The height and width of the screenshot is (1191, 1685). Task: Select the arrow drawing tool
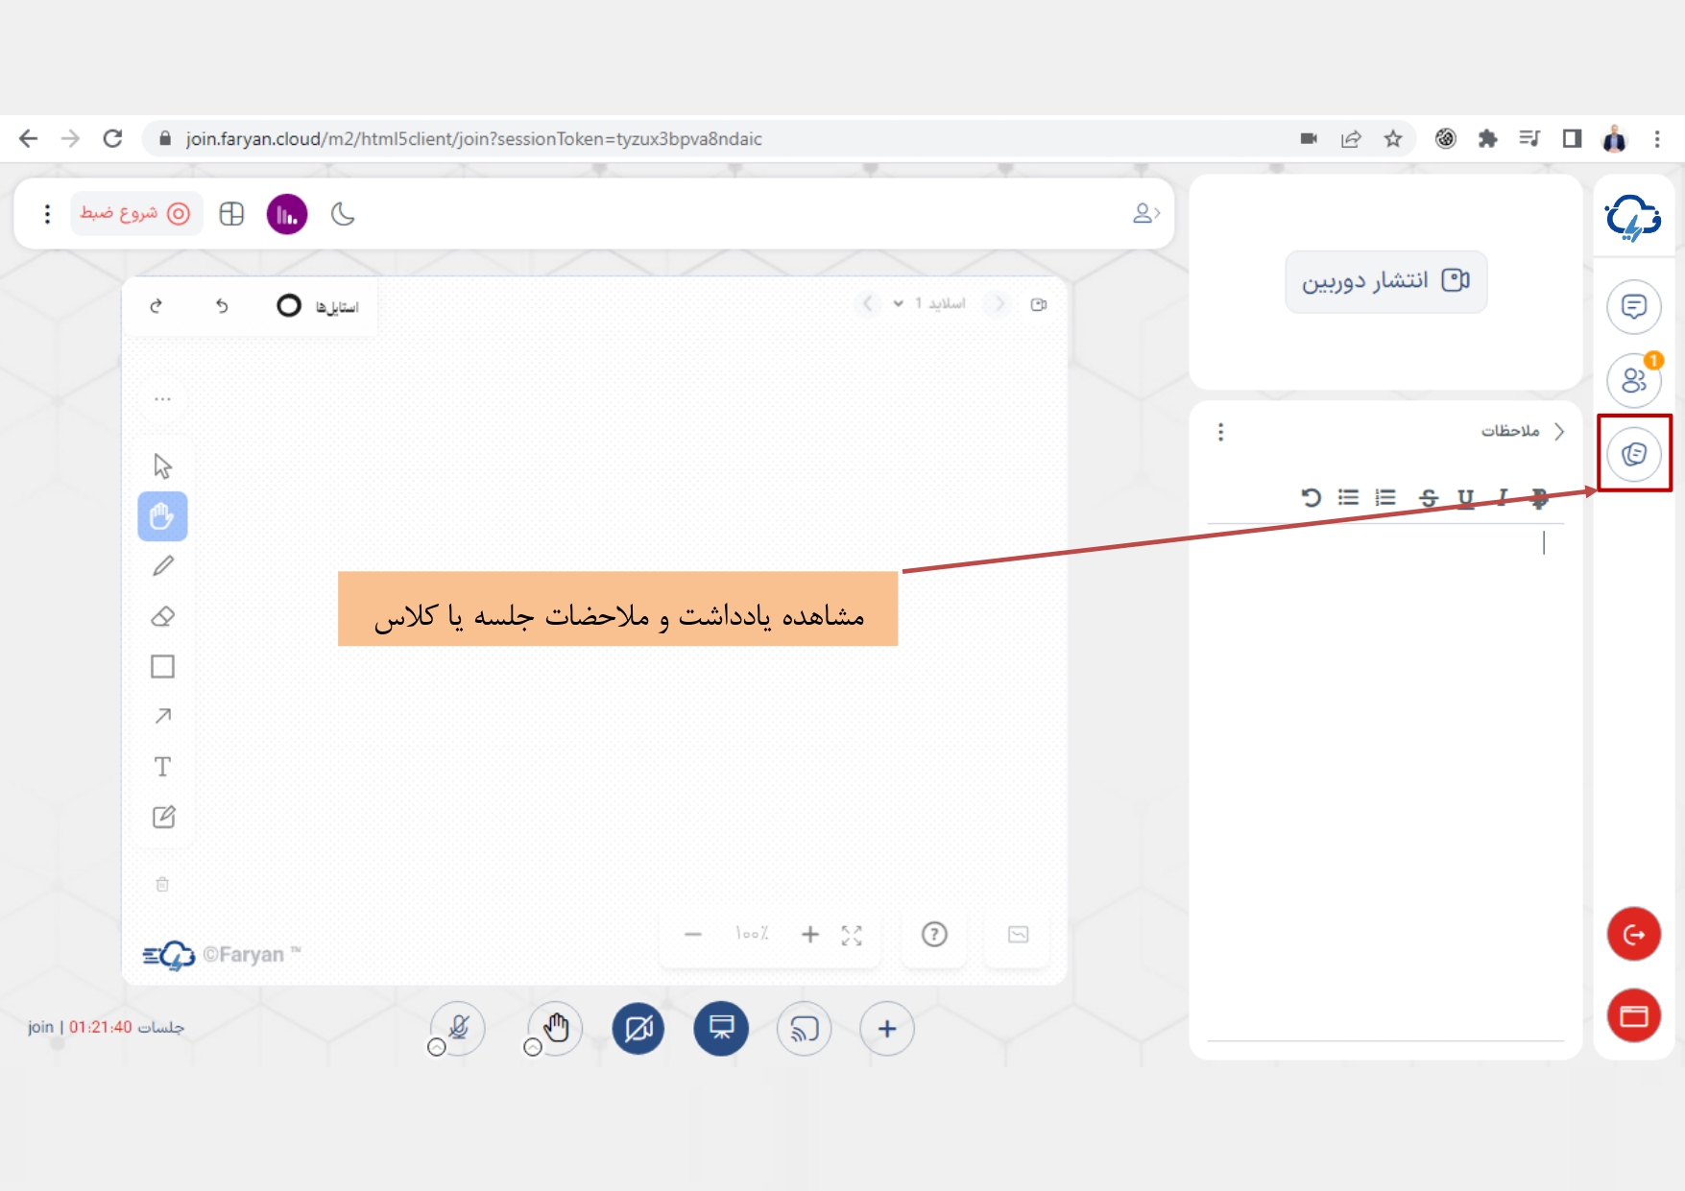pyautogui.click(x=163, y=716)
